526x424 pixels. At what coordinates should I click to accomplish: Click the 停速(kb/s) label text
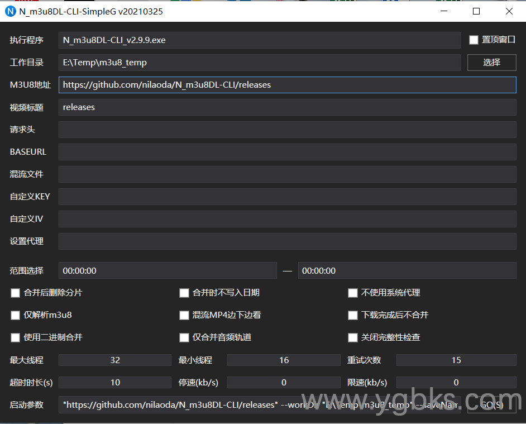coord(198,383)
